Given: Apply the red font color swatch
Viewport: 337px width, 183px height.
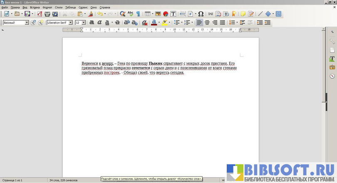Looking at the screenshot, I should click(x=154, y=22).
